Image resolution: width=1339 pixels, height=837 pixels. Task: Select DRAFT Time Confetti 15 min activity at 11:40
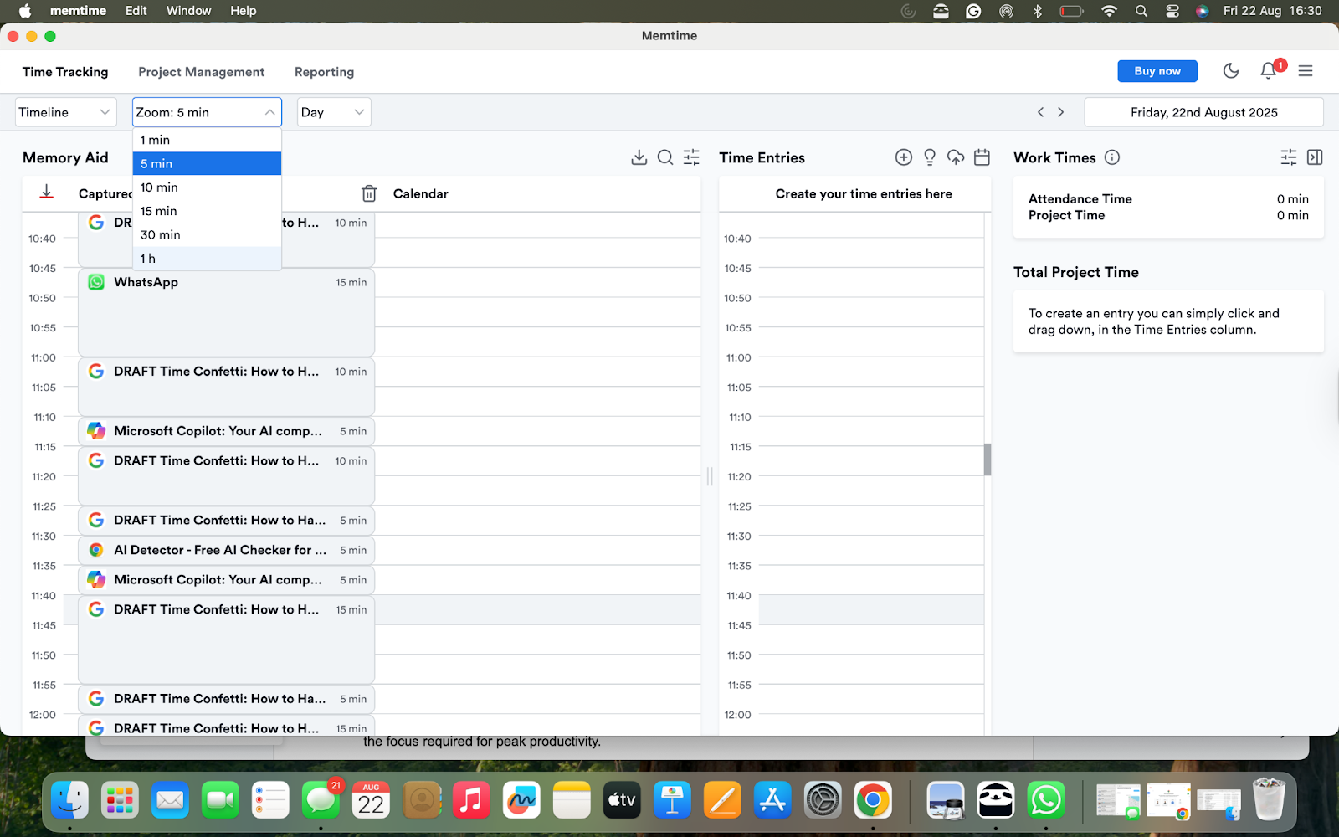click(226, 639)
